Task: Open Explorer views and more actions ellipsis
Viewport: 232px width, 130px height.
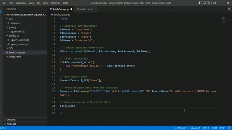Action: pos(42,9)
